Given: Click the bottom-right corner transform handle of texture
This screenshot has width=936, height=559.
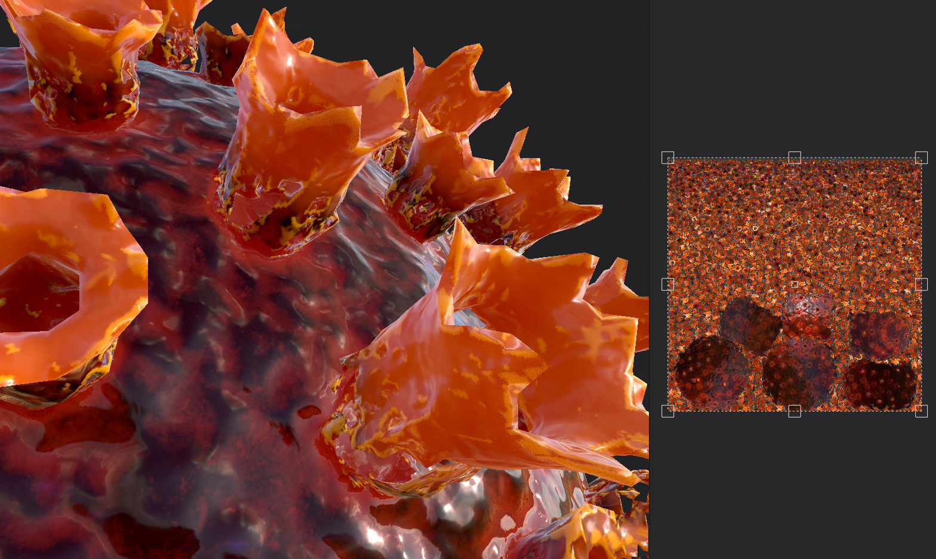Looking at the screenshot, I should point(921,410).
